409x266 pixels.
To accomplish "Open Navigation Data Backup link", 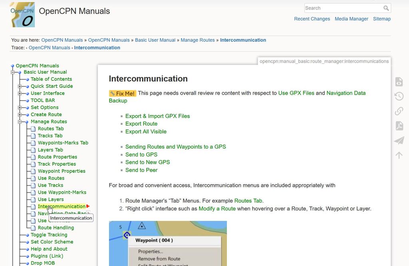I will pos(346,93).
